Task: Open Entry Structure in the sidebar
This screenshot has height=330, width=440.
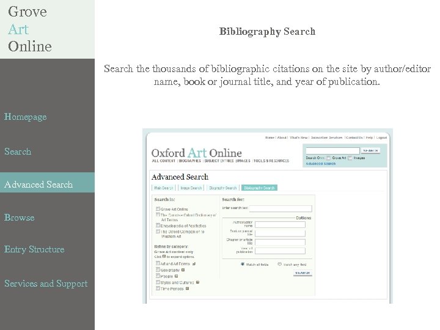Action: 34,249
